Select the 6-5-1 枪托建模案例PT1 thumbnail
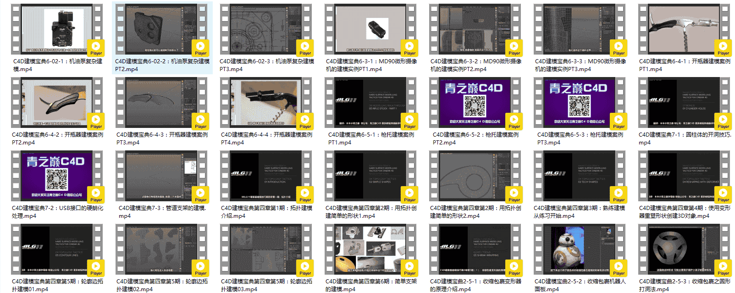735x293 pixels. [371, 103]
